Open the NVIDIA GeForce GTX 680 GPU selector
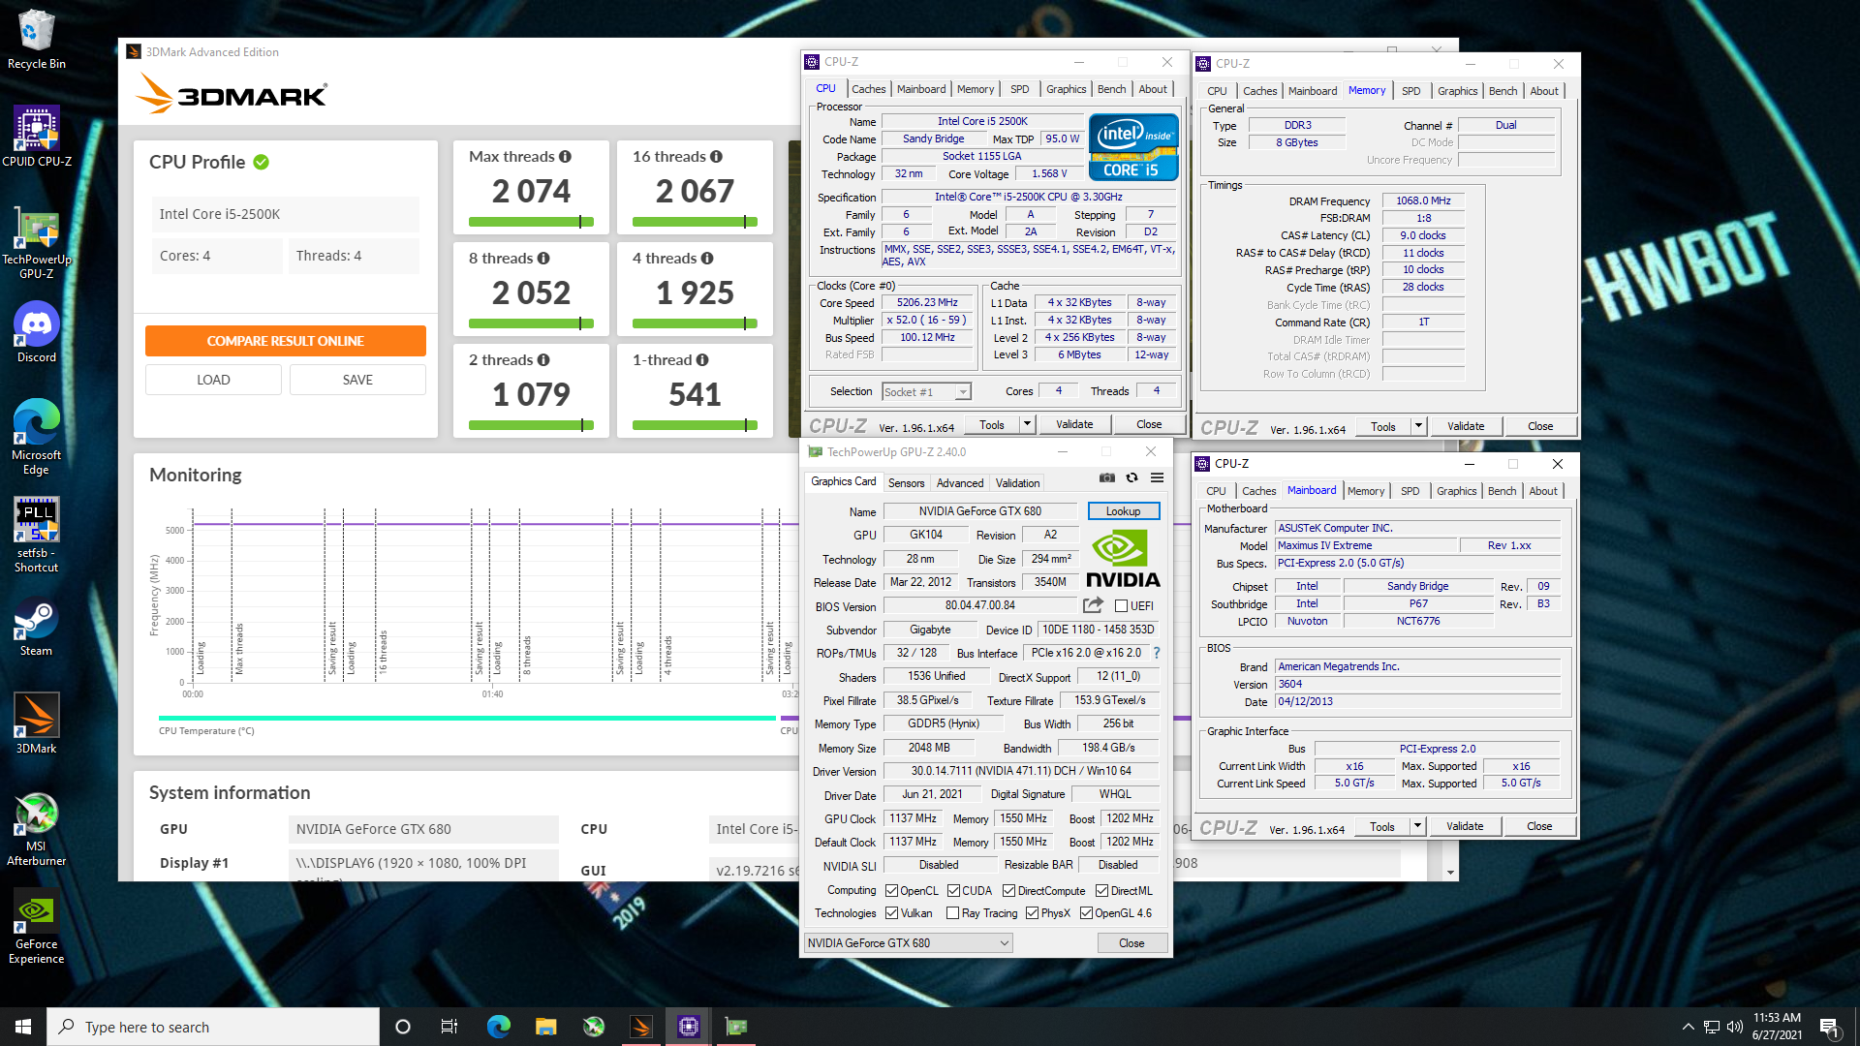 [x=909, y=943]
